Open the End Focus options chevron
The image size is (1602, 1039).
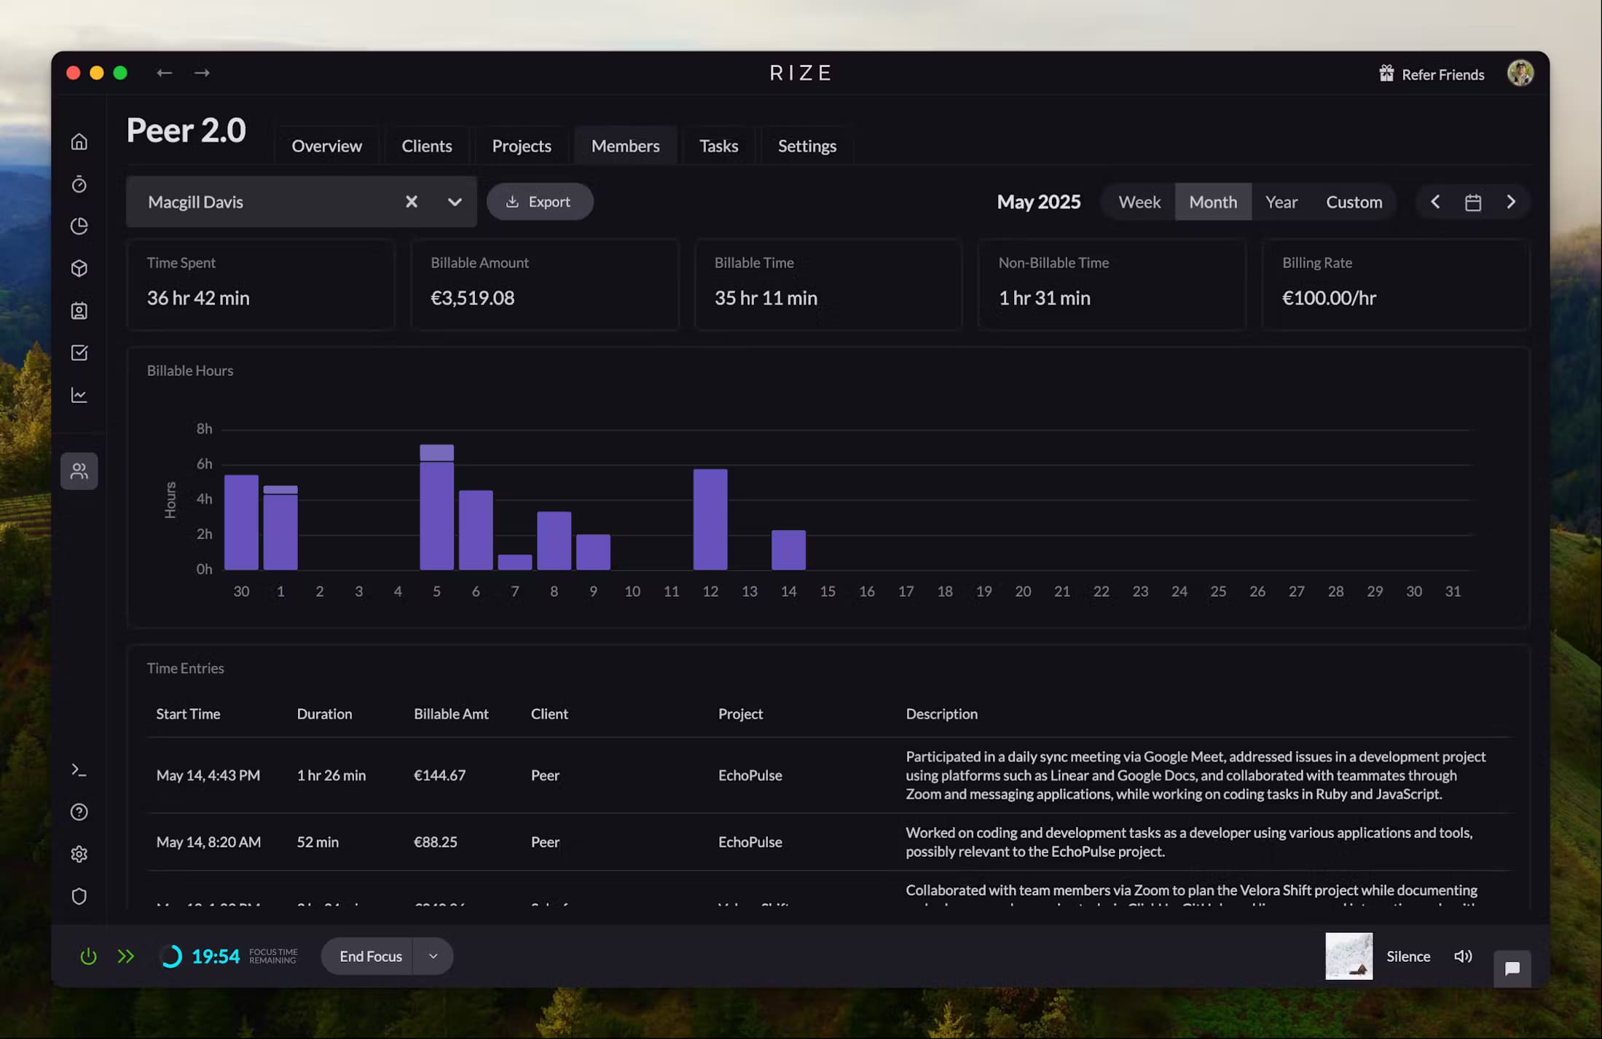tap(433, 956)
